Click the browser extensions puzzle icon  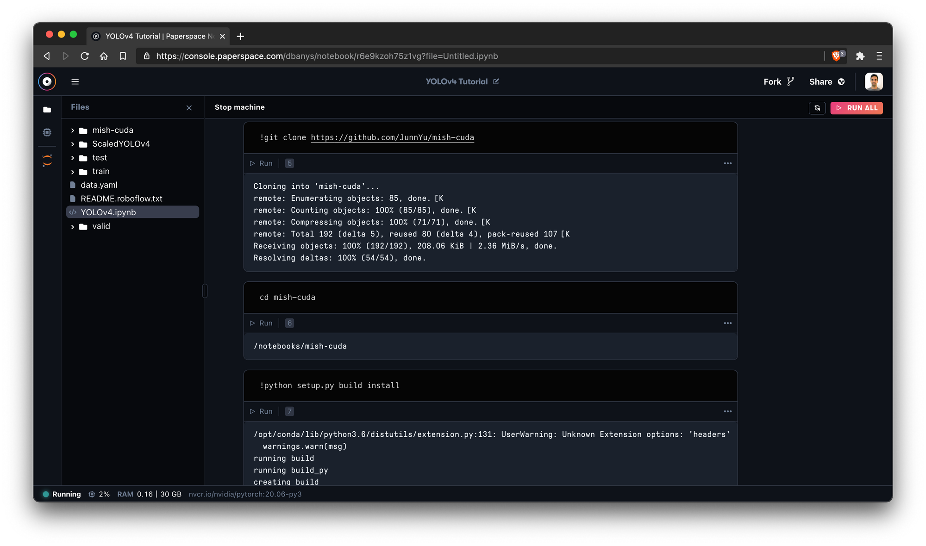tap(860, 56)
